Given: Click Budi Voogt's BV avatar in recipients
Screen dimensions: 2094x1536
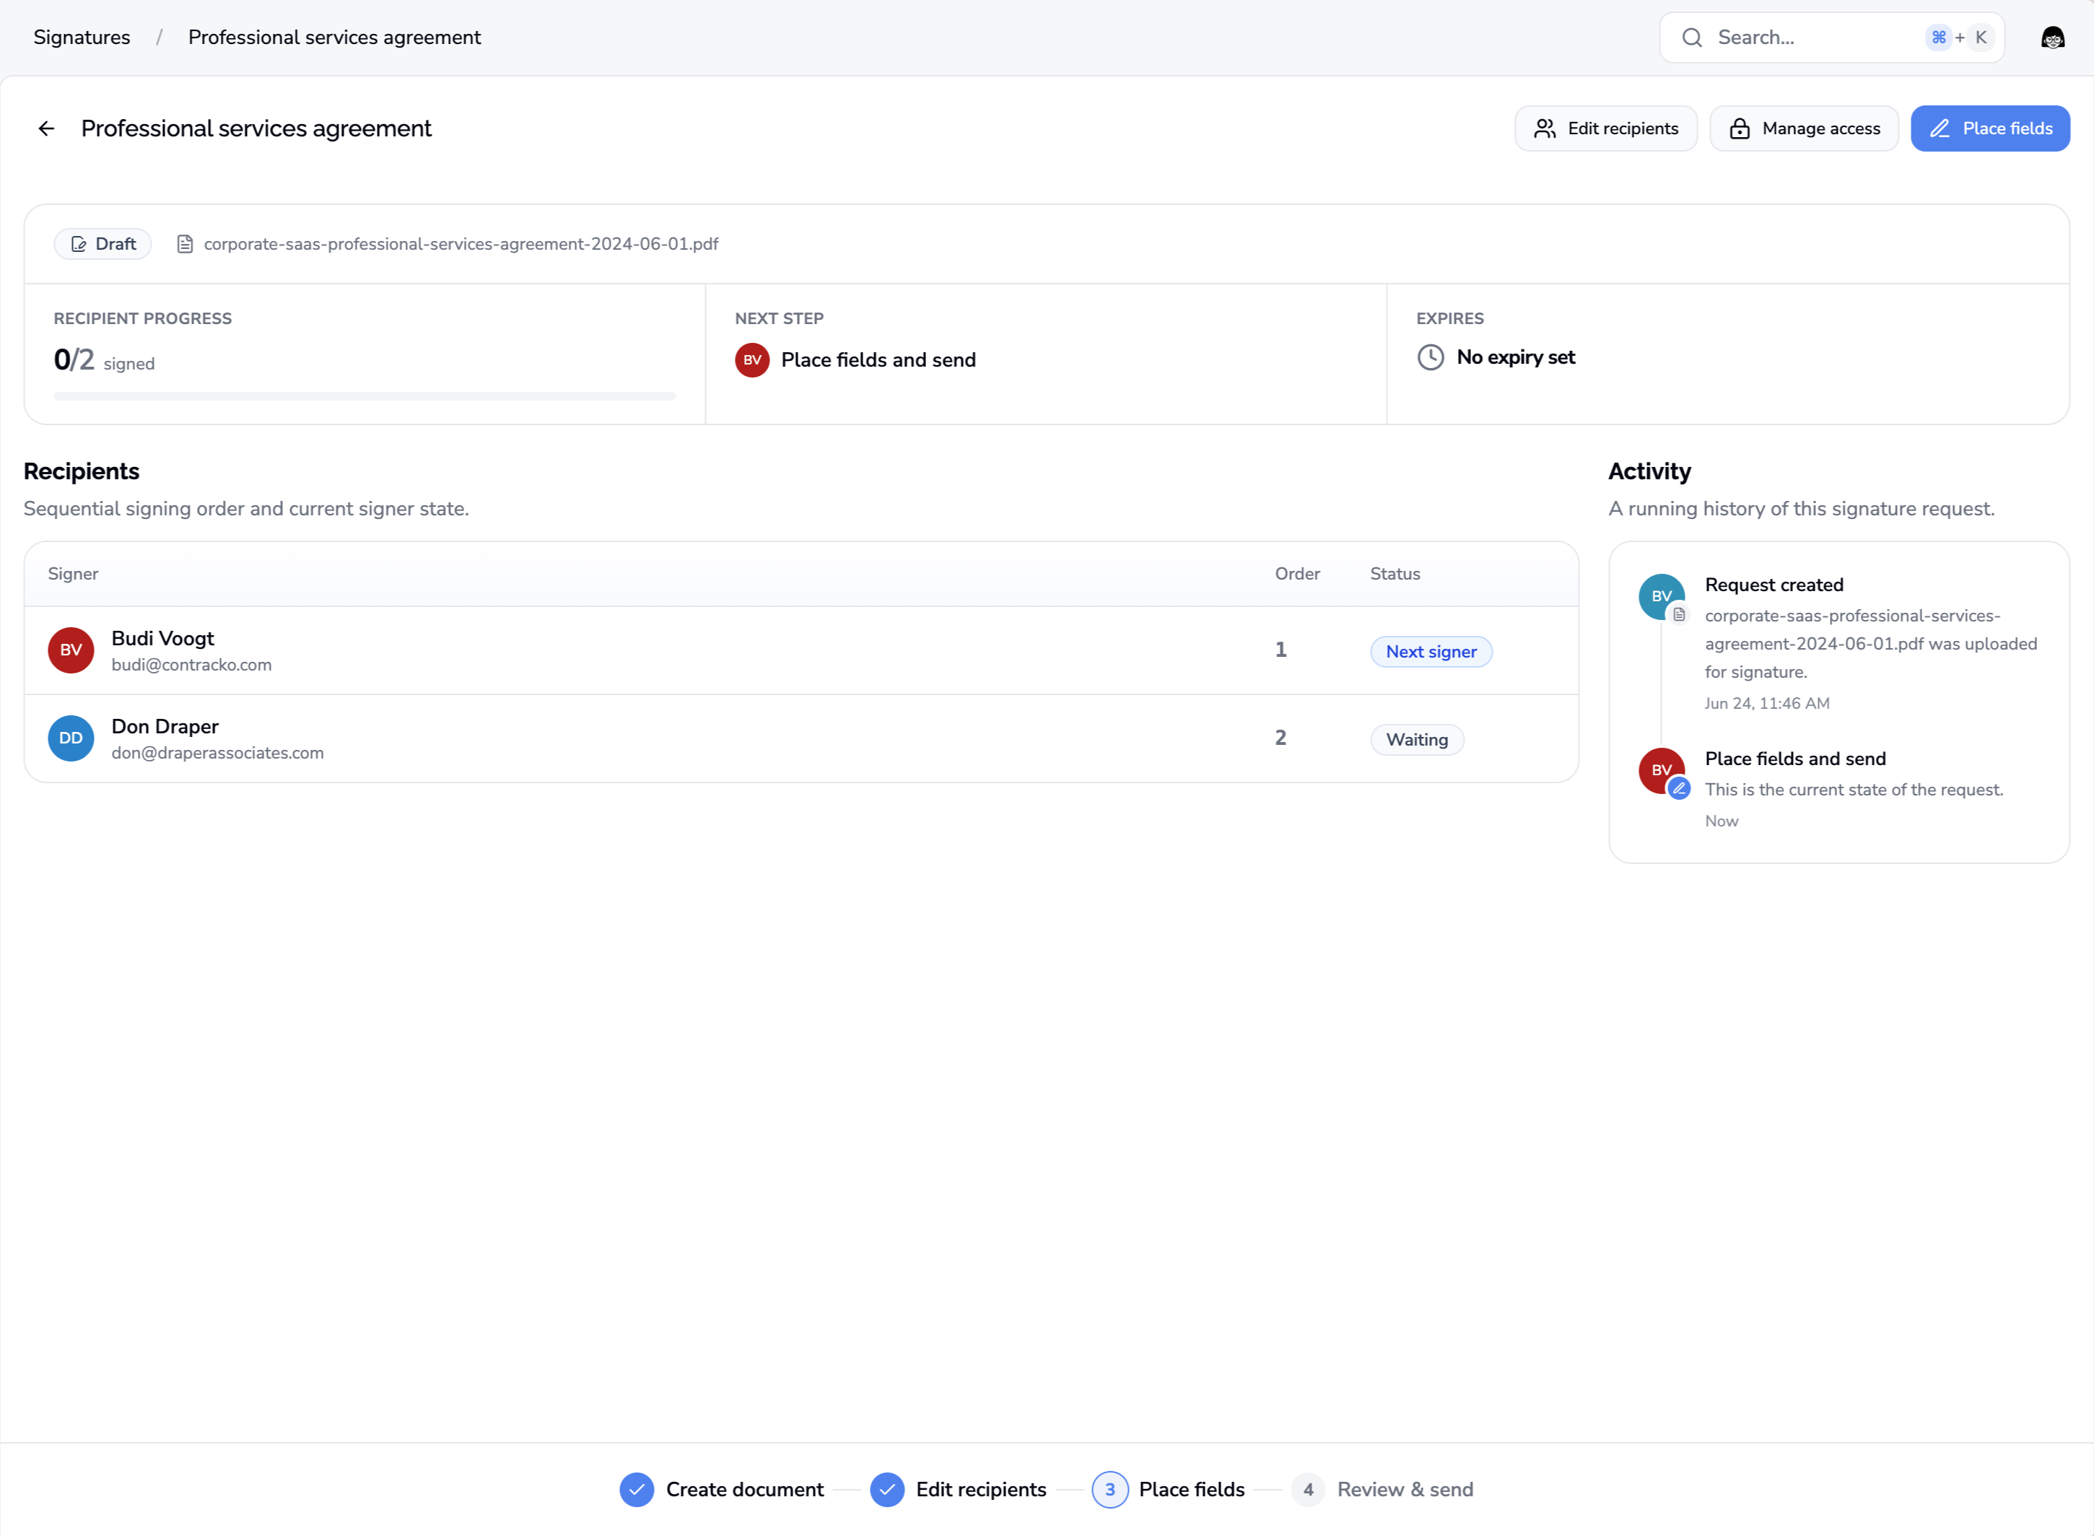Looking at the screenshot, I should 71,650.
